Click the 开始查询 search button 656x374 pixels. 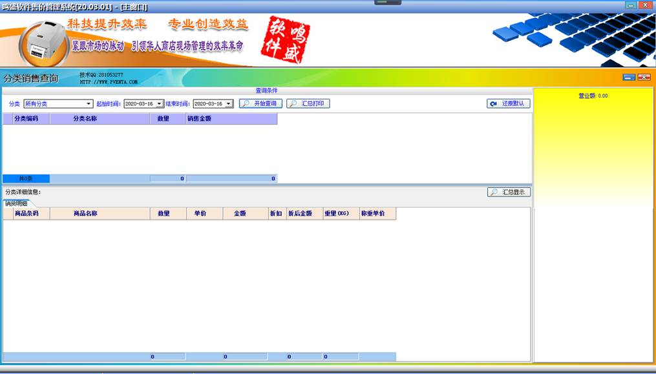[260, 103]
